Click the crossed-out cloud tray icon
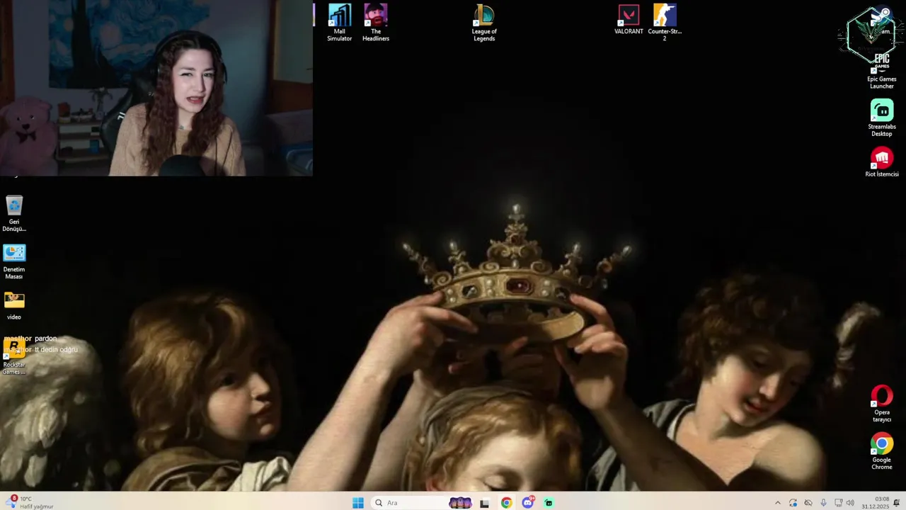The width and height of the screenshot is (906, 510). [x=808, y=503]
